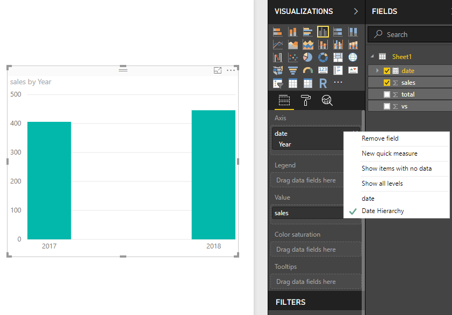Image resolution: width=452 pixels, height=315 pixels.
Task: Select the stacked bar chart visualization
Action: tap(278, 32)
